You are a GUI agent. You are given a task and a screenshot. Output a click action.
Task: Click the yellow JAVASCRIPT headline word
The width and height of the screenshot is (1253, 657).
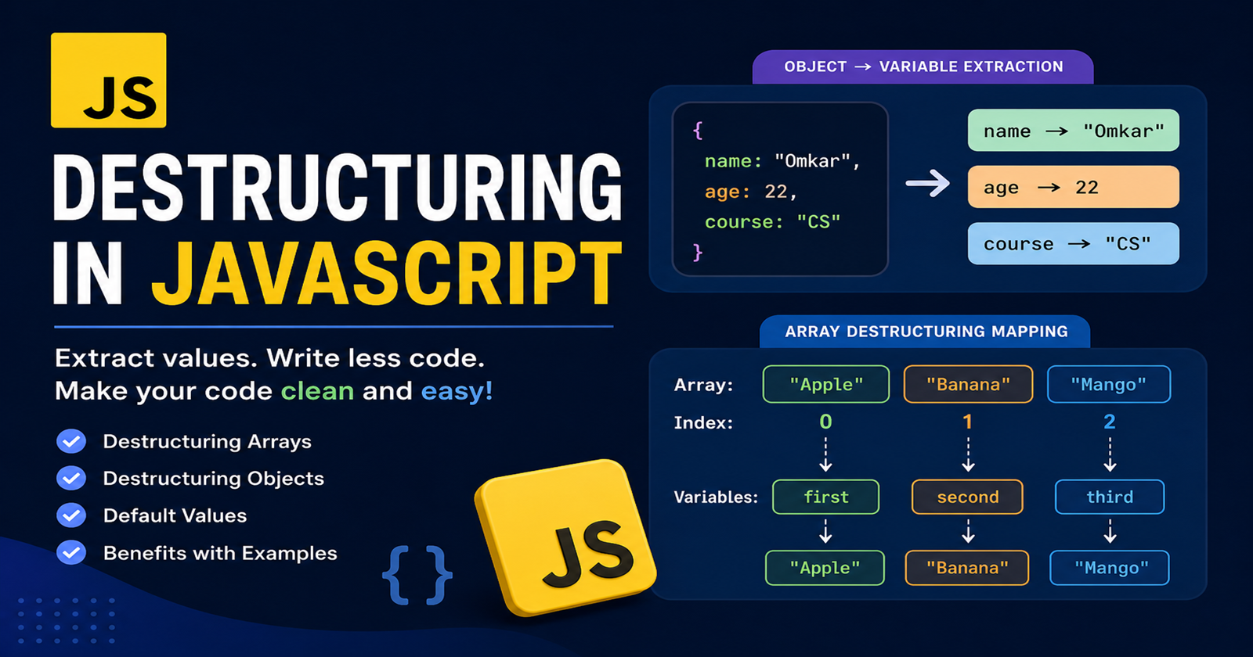point(386,273)
